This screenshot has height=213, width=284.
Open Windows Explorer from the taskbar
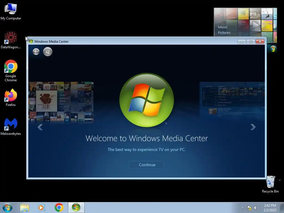[x=25, y=208]
